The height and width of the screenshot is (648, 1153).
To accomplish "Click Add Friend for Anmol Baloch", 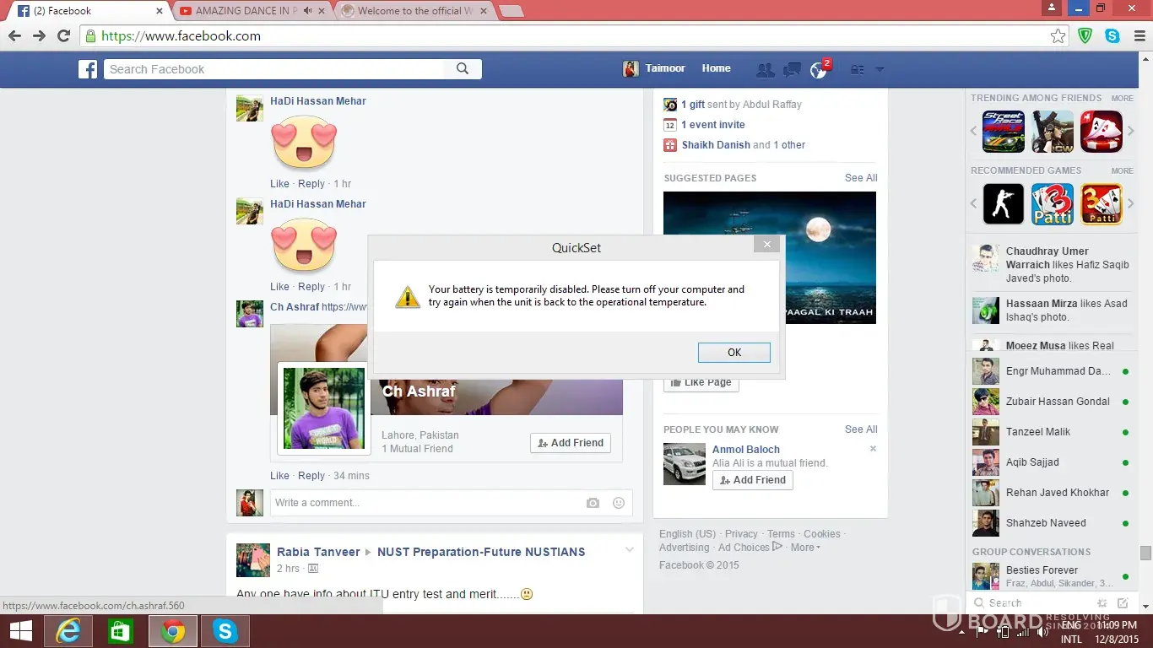I will [x=752, y=480].
